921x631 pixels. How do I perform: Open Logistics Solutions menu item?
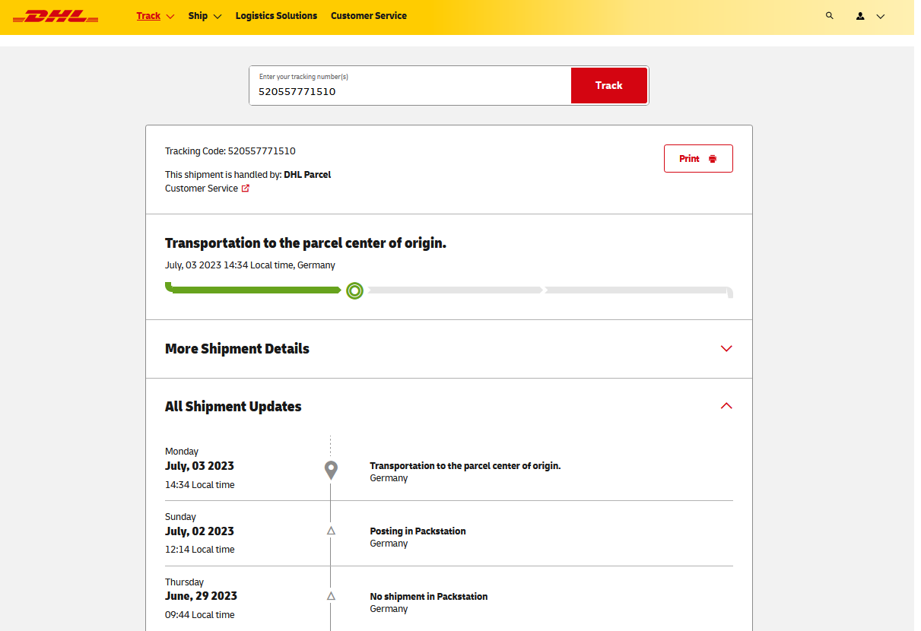tap(276, 16)
